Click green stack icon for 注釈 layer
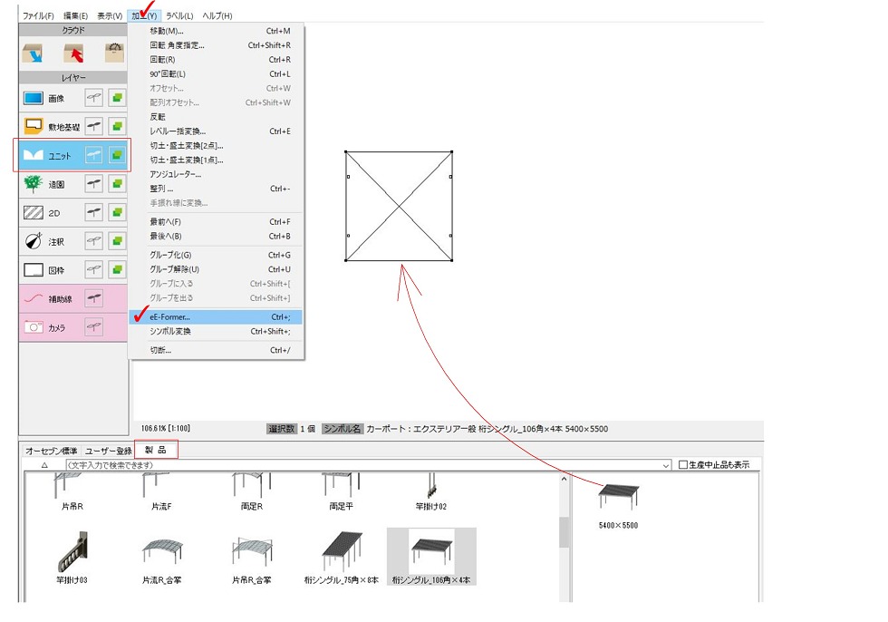Image resolution: width=888 pixels, height=622 pixels. coord(117,241)
